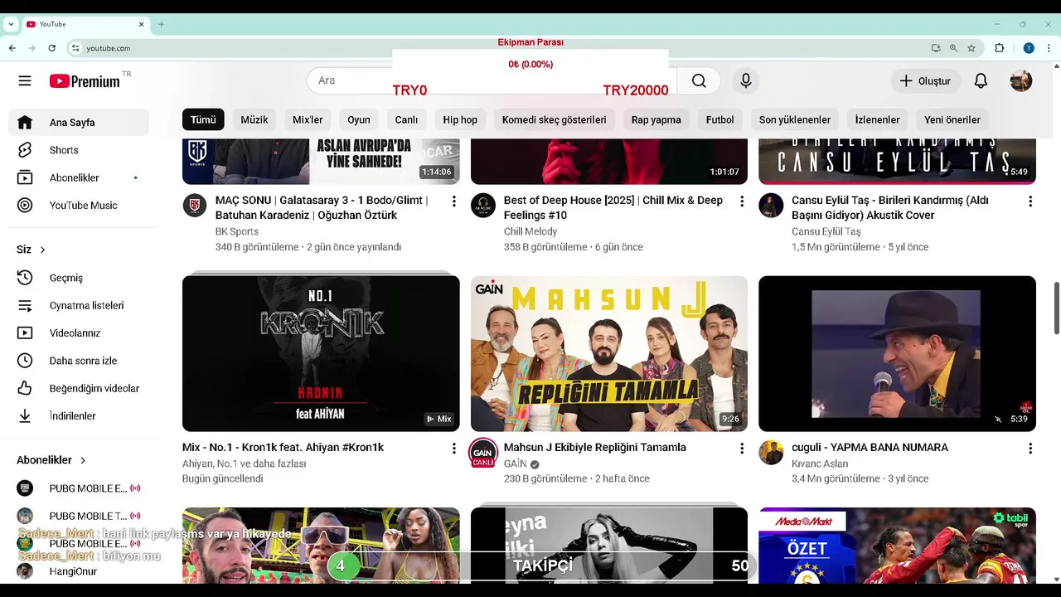Reload the page in Chrome
Image resolution: width=1061 pixels, height=597 pixels.
coord(51,48)
